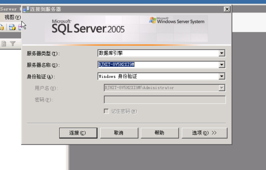266x170 pixels.
Task: Open the 用户名 dropdown arrow
Action: (222, 88)
